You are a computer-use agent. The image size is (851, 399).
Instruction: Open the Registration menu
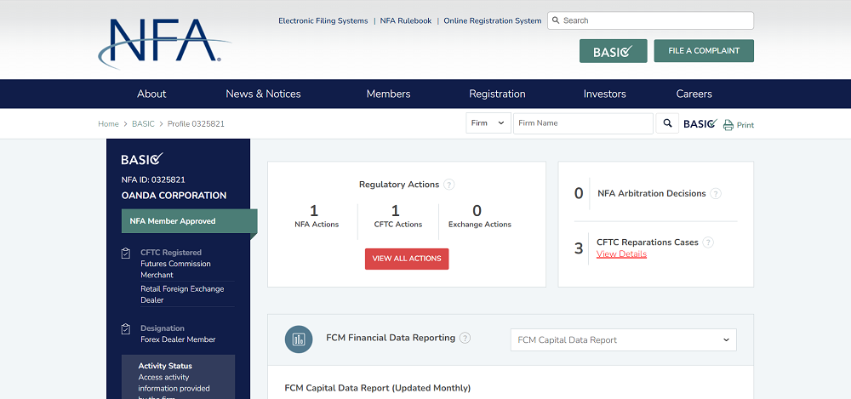tap(497, 94)
